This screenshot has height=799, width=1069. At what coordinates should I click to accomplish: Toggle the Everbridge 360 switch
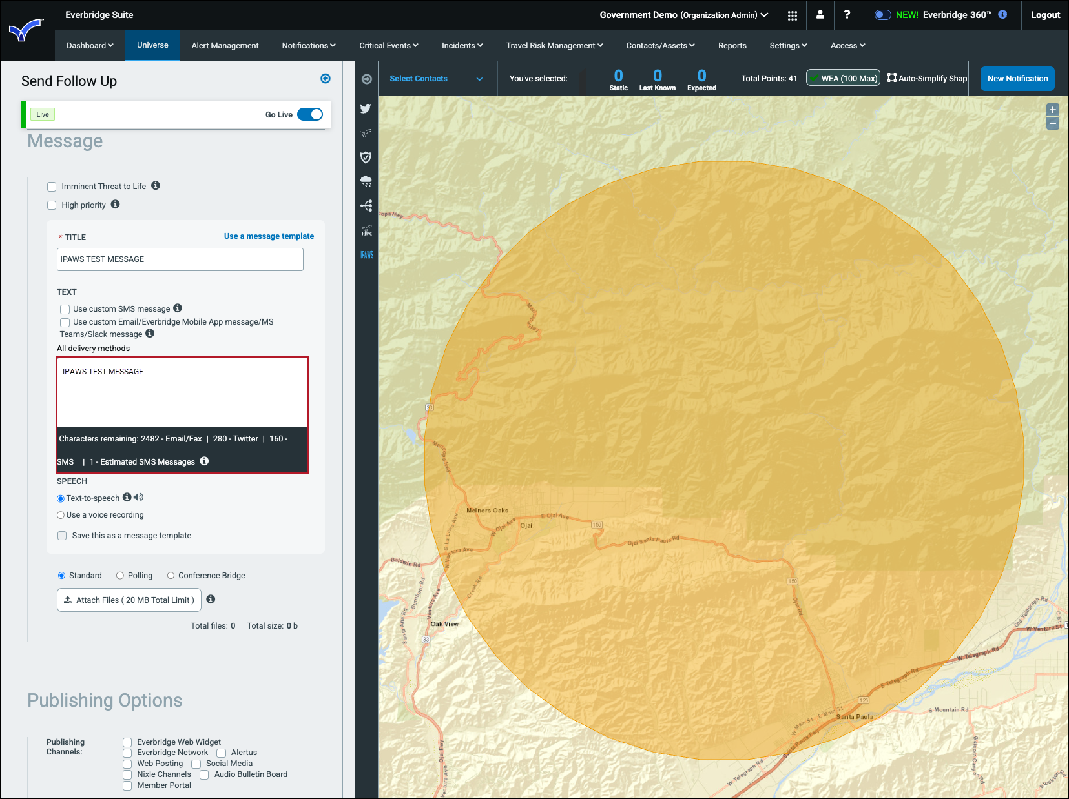pos(882,15)
